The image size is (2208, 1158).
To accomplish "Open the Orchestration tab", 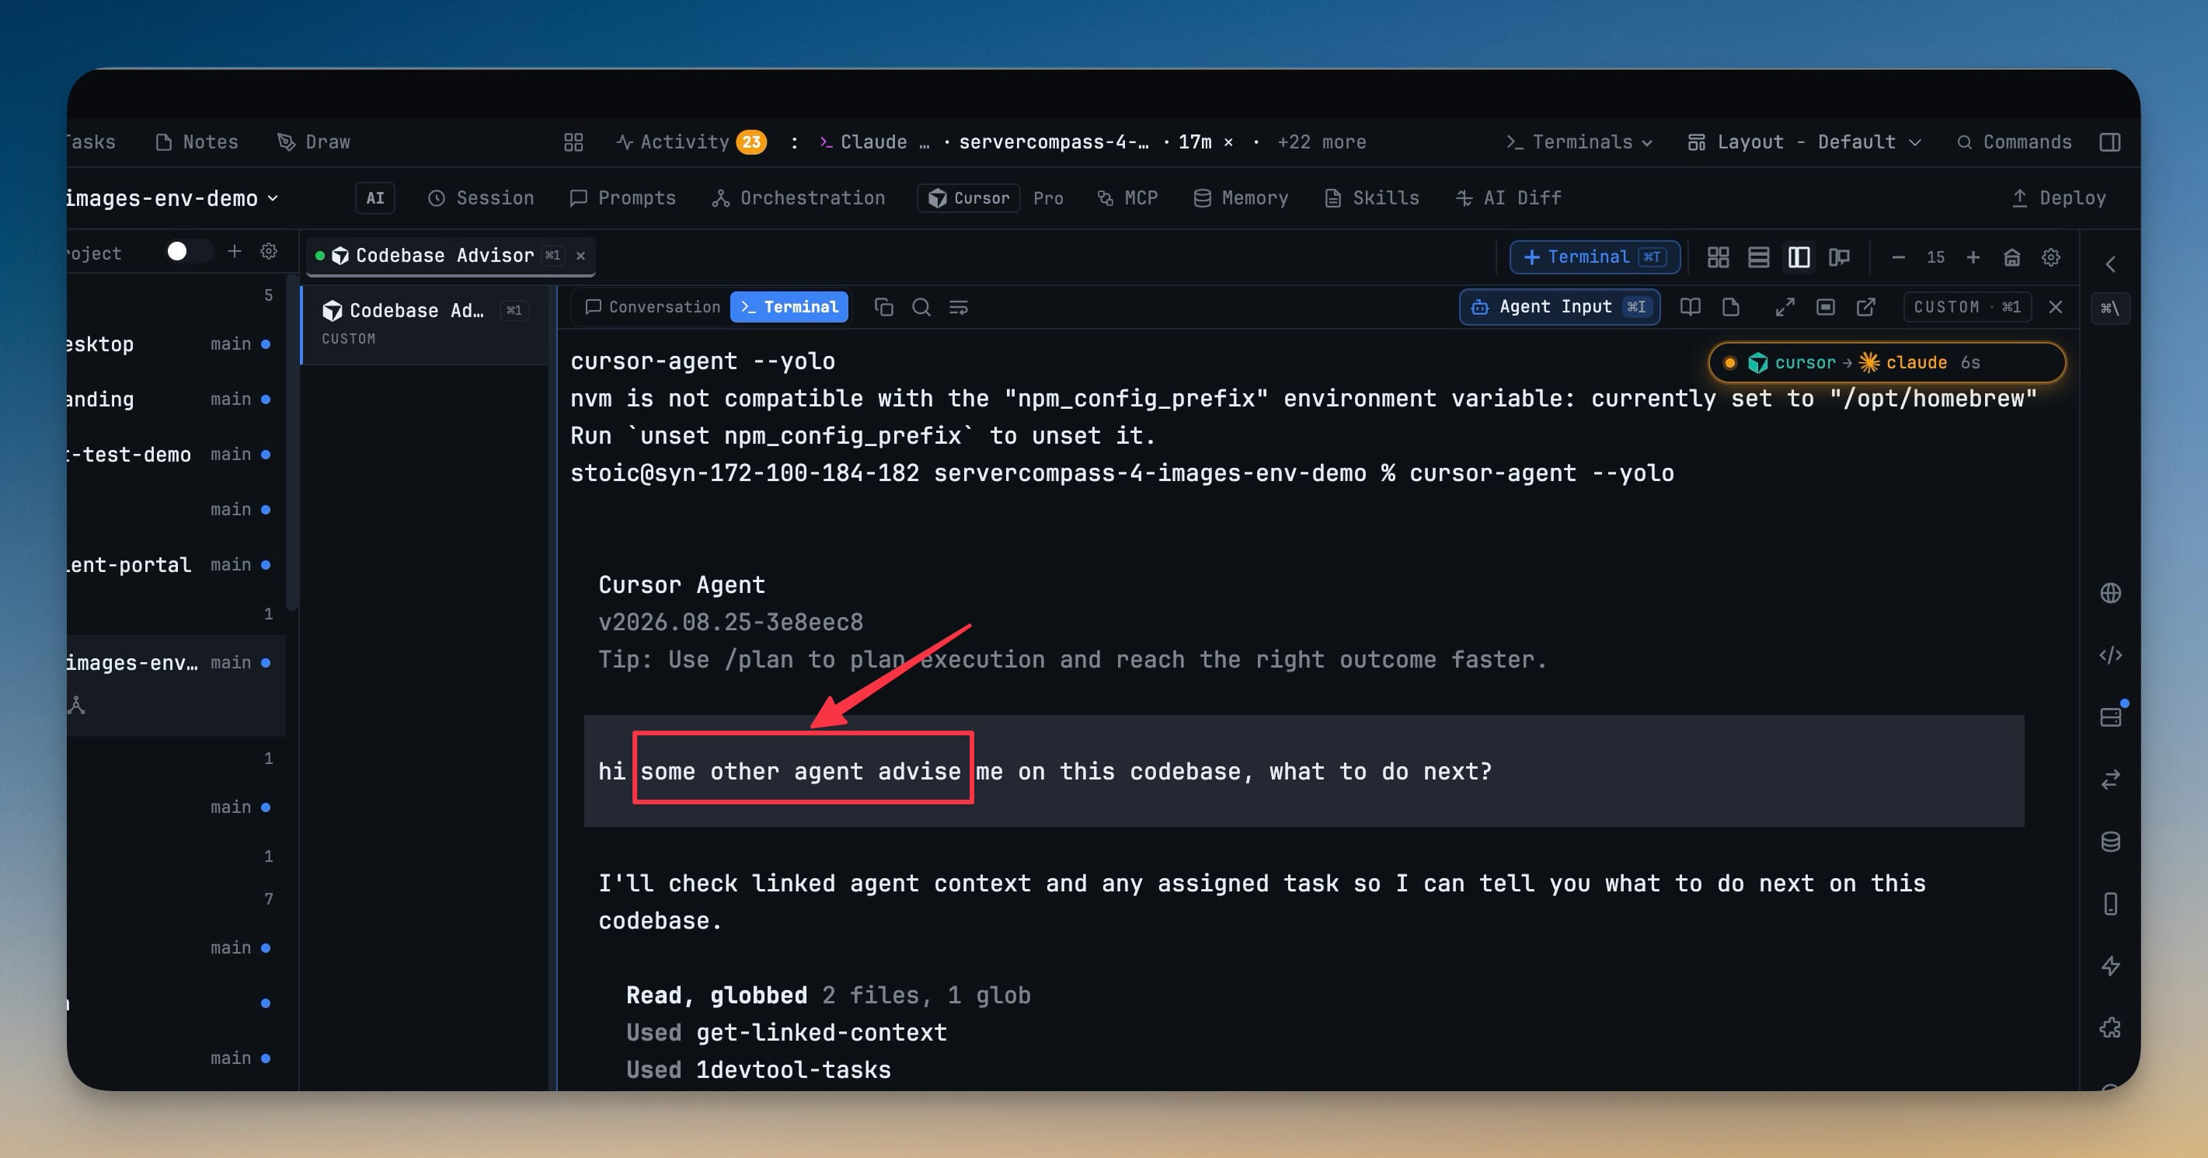I will pos(799,199).
